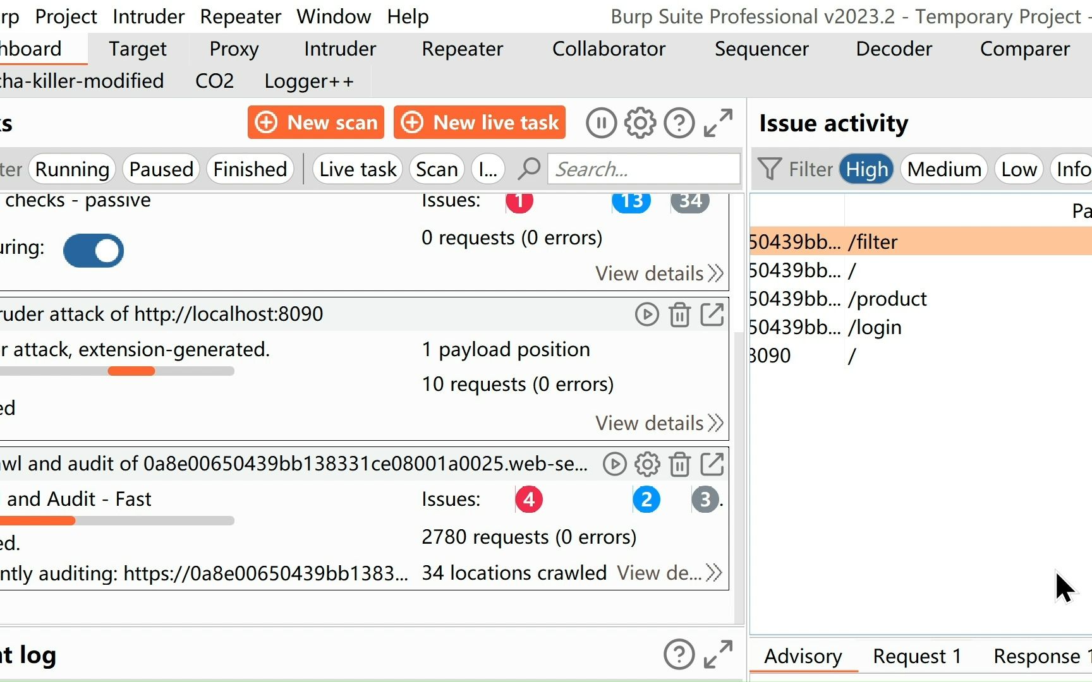This screenshot has width=1092, height=682.
Task: Expand View de... of crawl audit task
Action: click(670, 573)
